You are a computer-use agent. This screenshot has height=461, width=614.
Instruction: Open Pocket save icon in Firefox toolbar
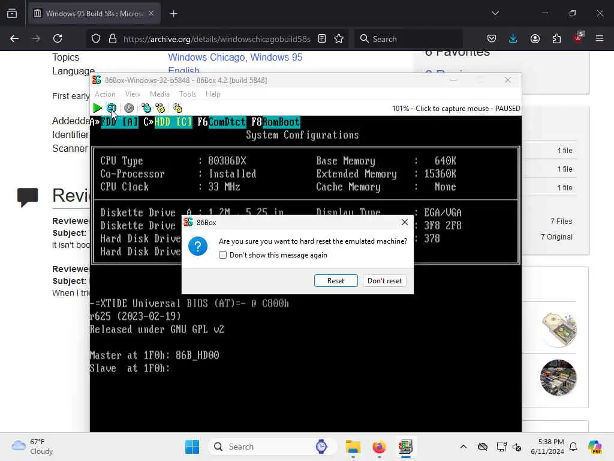[x=492, y=38]
